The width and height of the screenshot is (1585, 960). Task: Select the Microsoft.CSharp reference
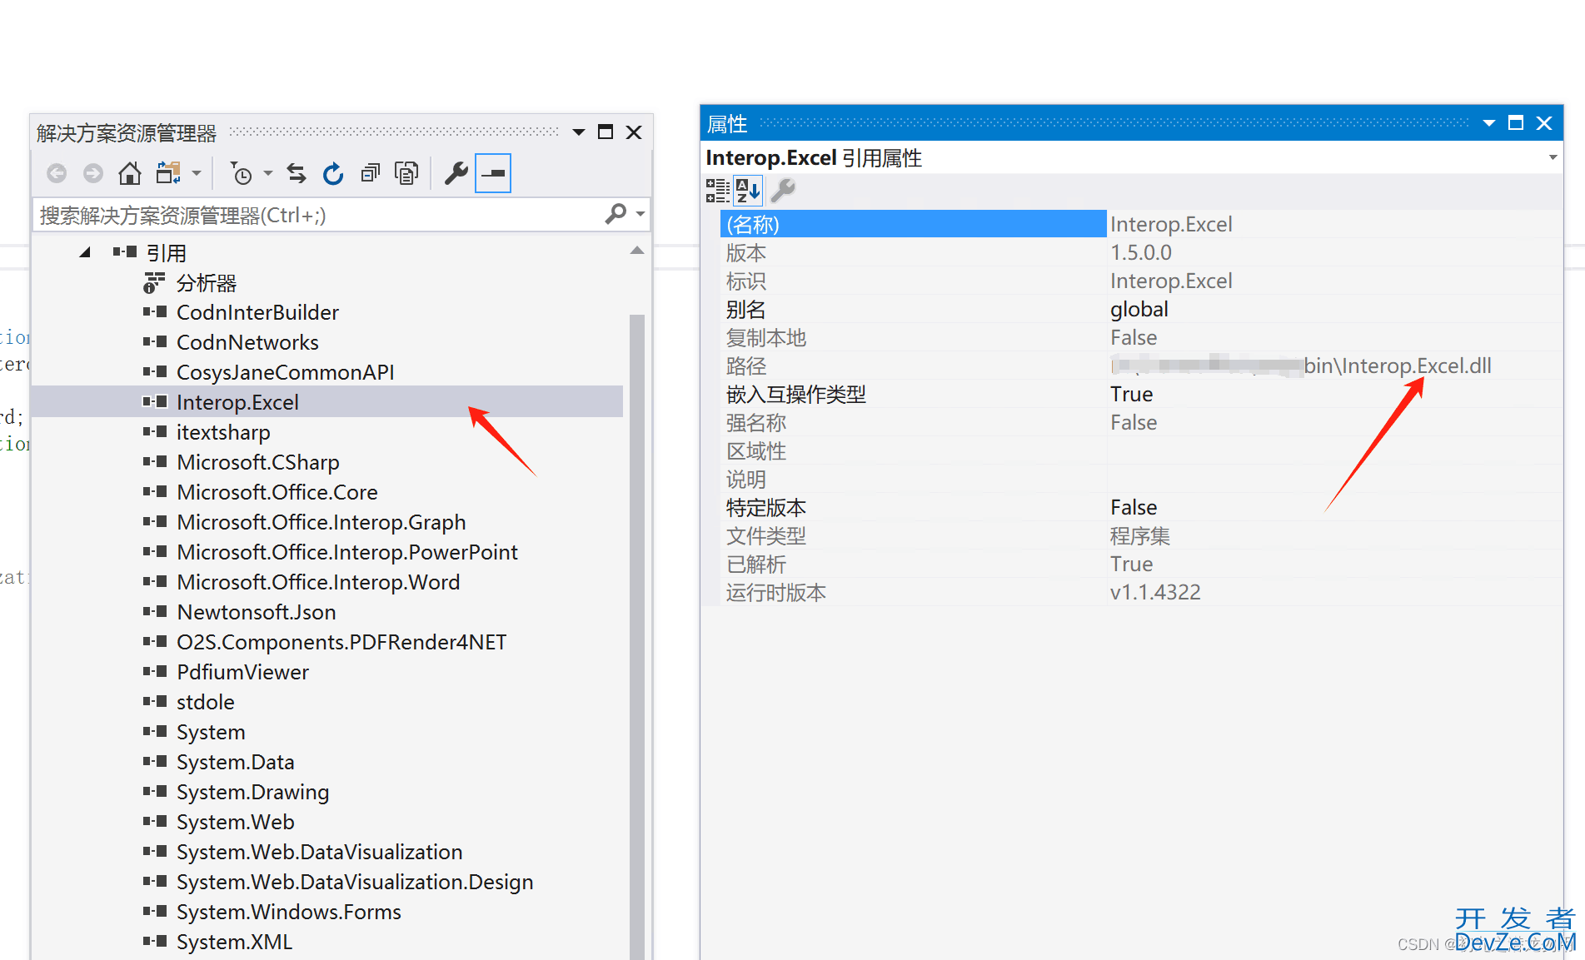[258, 462]
